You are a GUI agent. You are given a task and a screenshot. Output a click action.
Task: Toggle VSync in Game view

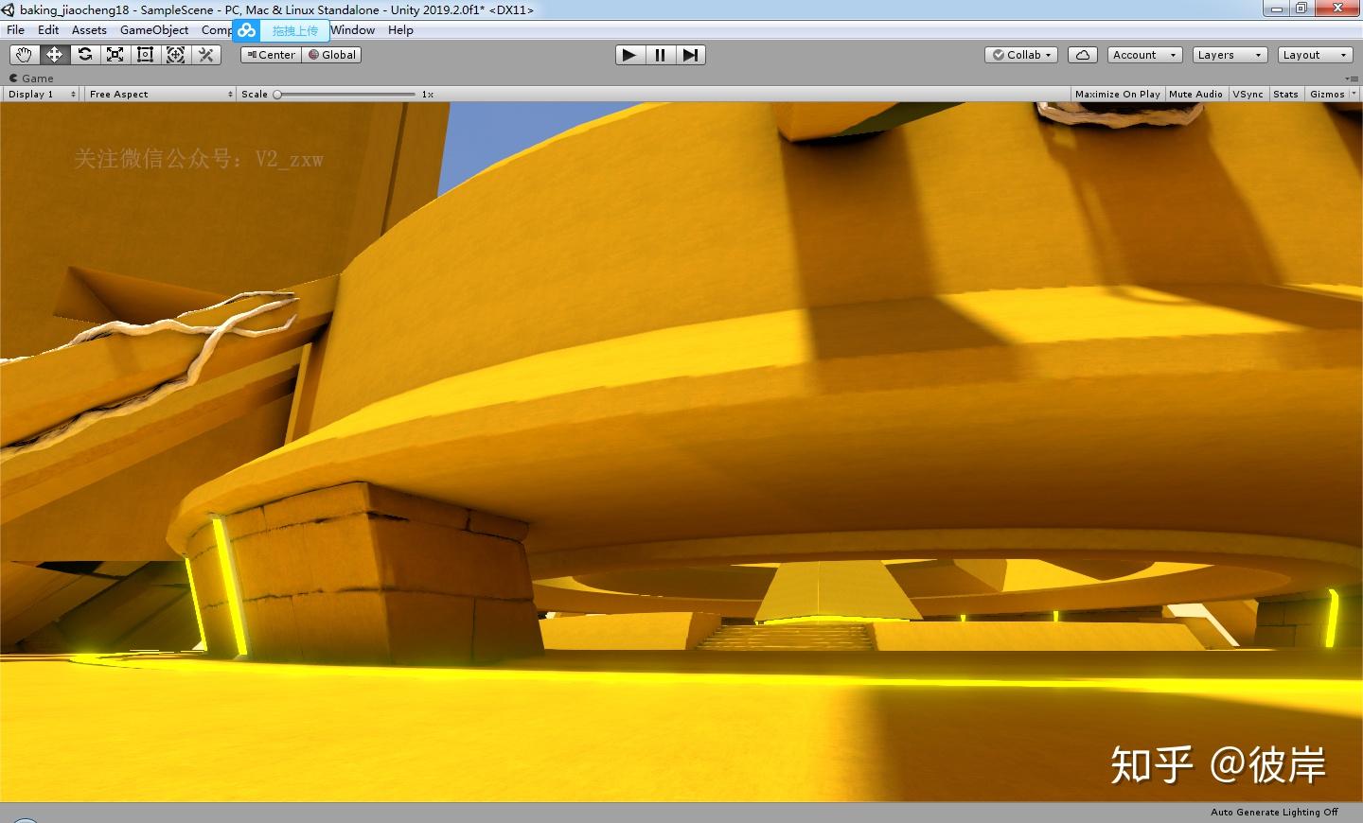(1248, 95)
